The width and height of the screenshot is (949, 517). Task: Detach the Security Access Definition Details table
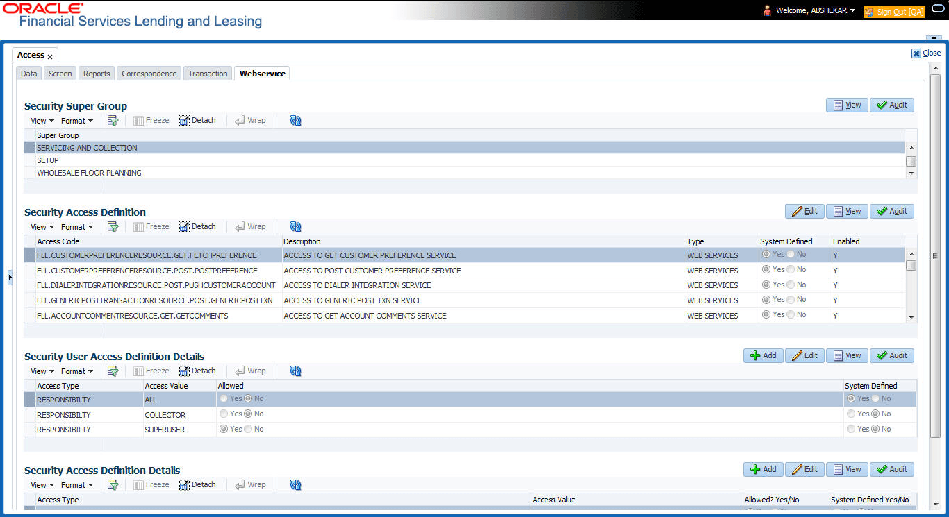(x=197, y=485)
